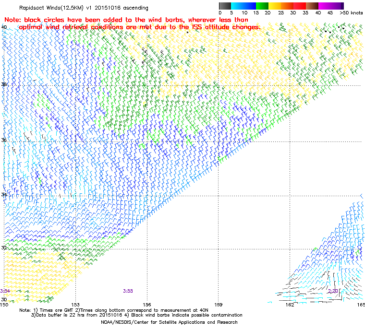
Task: Click the latitude label '32'
Action: [4, 247]
